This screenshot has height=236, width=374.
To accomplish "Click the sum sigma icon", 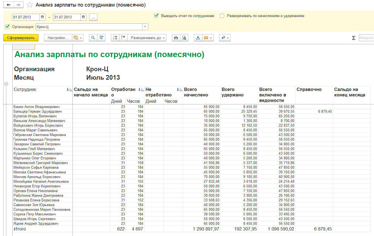I will point(354,38).
